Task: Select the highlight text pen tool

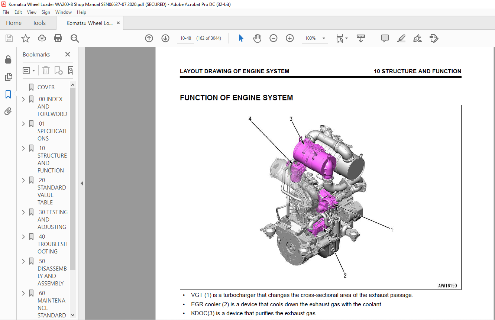Action: click(x=401, y=38)
